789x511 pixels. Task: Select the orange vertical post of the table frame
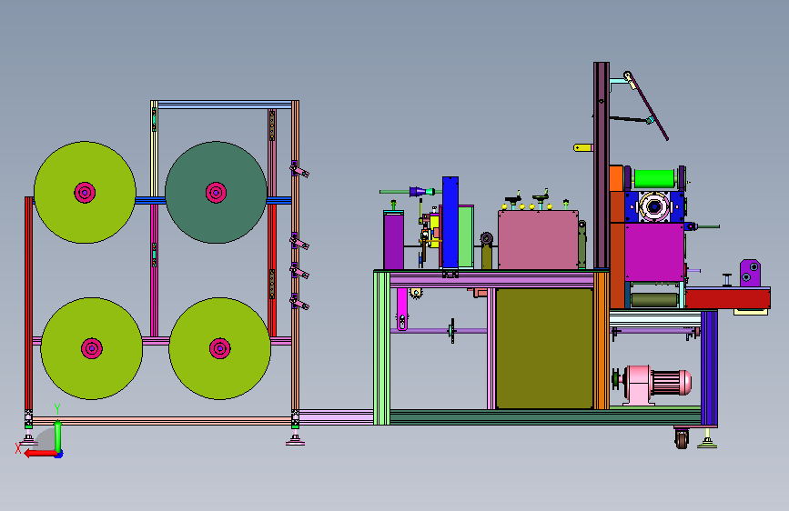pyautogui.click(x=602, y=341)
